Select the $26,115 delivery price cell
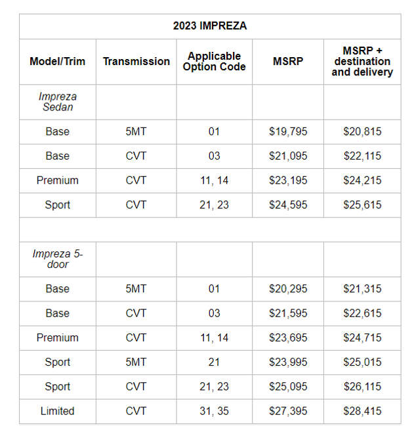This screenshot has height=434, width=412. 362,387
